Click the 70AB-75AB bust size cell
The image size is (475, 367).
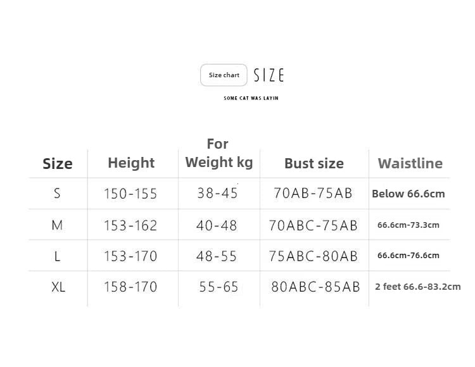(313, 194)
